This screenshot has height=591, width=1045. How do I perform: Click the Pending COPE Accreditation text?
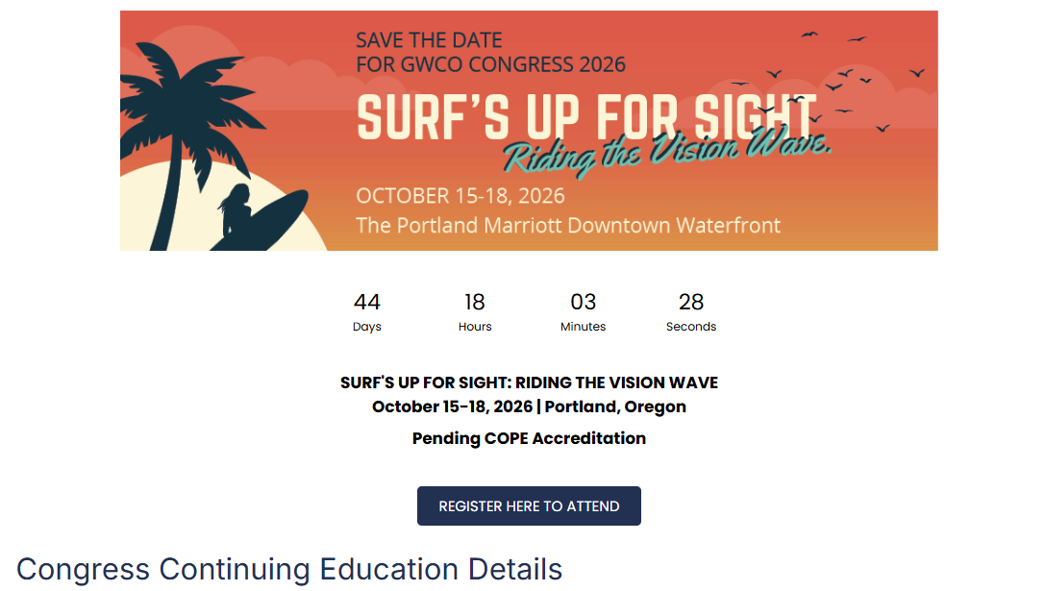(x=529, y=438)
